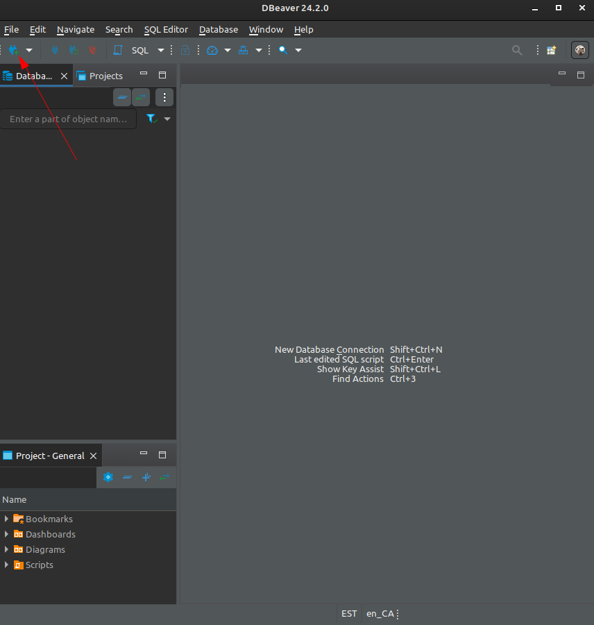Close the Project - General tab
Viewport: 594px width, 625px height.
[93, 456]
